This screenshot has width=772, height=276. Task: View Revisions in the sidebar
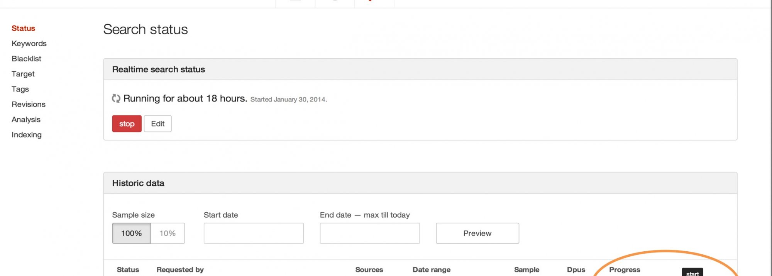(29, 104)
